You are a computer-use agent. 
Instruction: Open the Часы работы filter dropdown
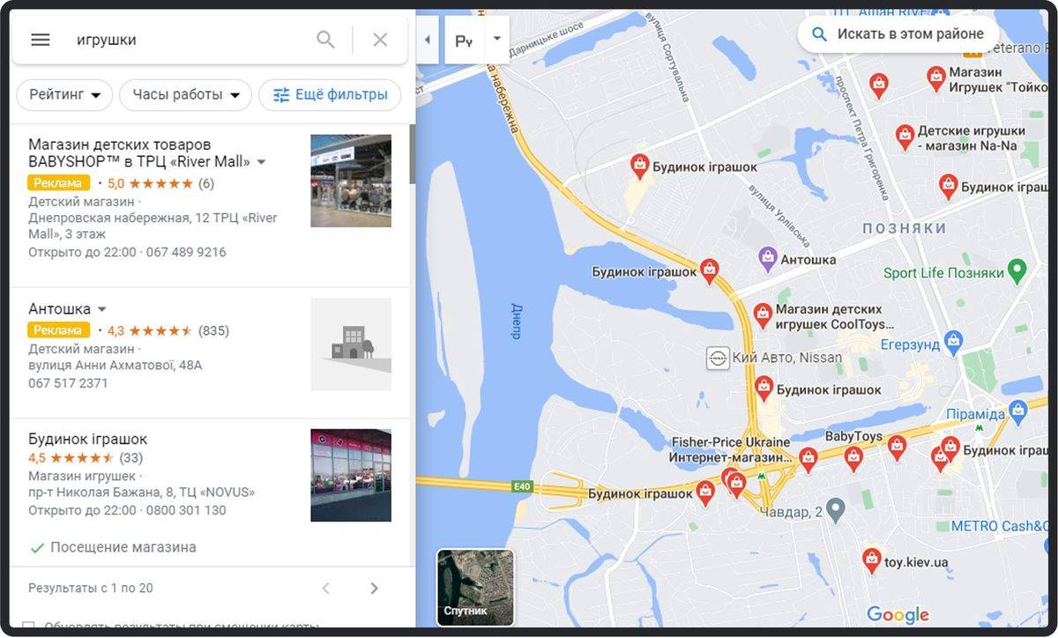pyautogui.click(x=185, y=95)
